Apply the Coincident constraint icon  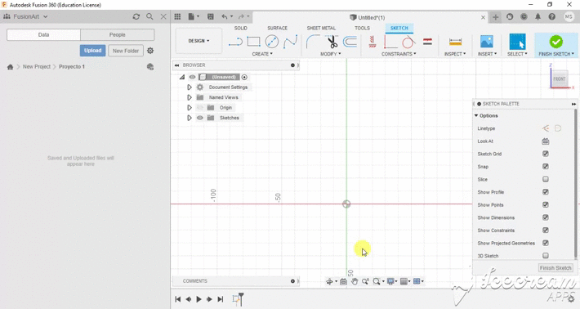tap(390, 42)
